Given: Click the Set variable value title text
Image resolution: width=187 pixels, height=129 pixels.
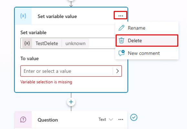Looking at the screenshot, I should (57, 16).
